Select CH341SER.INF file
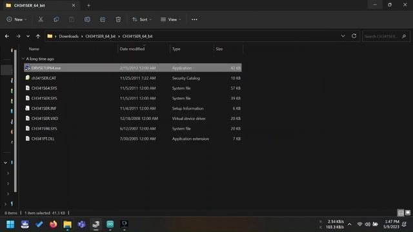Image resolution: width=413 pixels, height=232 pixels. click(x=133, y=108)
